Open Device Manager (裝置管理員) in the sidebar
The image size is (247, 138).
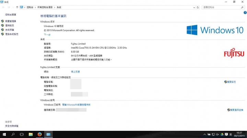tap(11, 21)
